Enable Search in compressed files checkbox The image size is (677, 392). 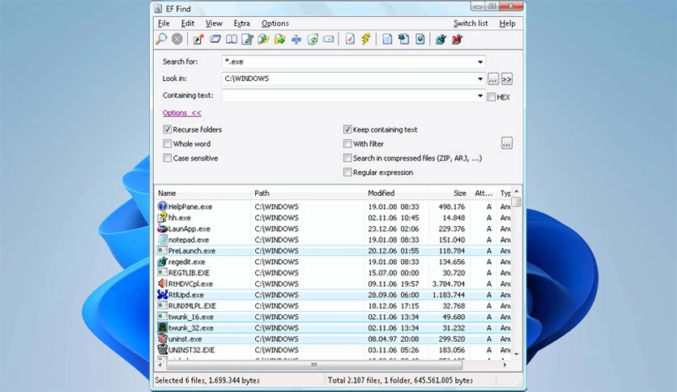347,158
